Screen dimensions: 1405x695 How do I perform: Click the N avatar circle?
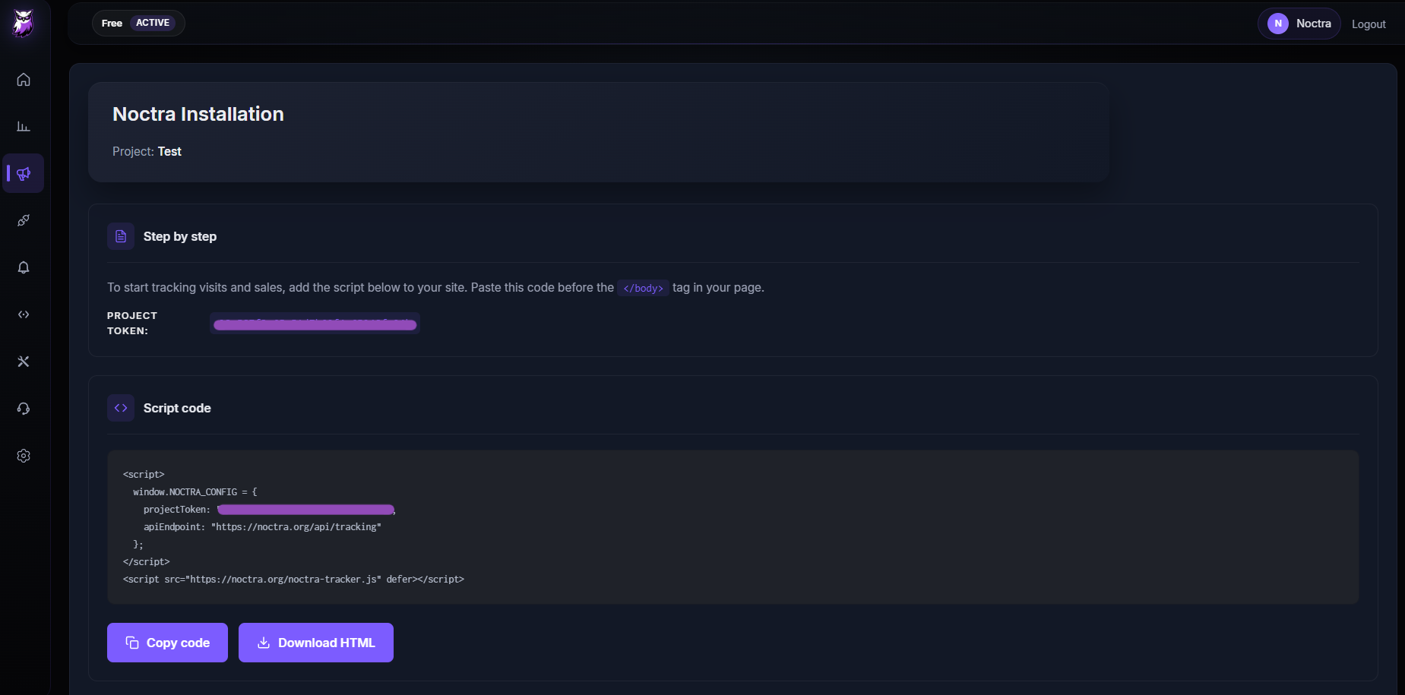coord(1278,24)
